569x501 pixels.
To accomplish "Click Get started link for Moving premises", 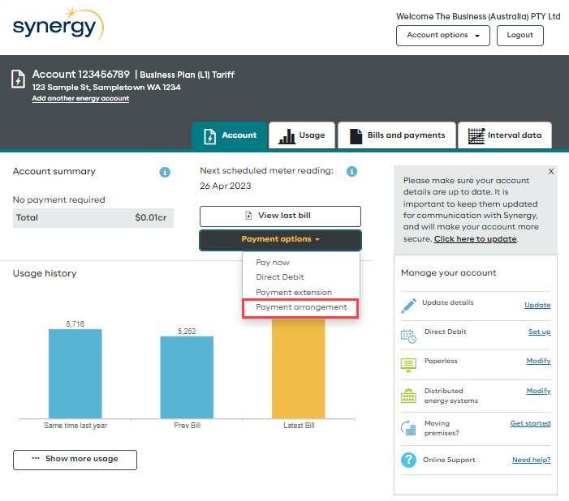I will (x=531, y=423).
